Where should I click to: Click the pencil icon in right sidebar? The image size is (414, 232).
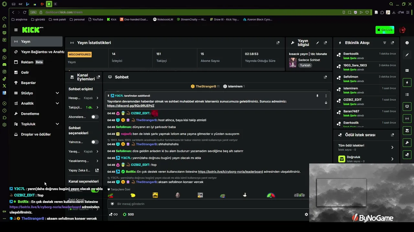(x=407, y=55)
